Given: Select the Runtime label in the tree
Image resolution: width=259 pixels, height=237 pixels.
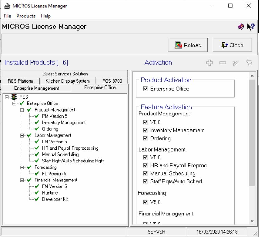Looking at the screenshot, I should pos(50,193).
